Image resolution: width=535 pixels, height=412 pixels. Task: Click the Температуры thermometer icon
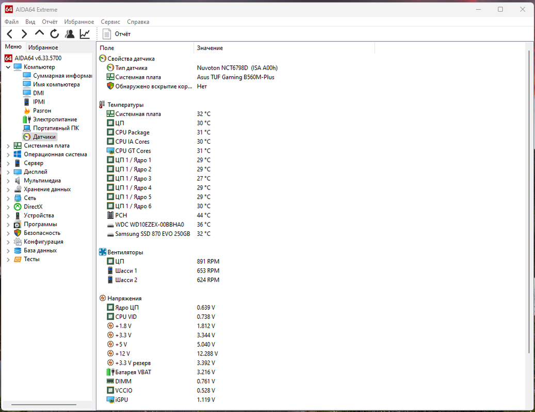[x=102, y=105]
